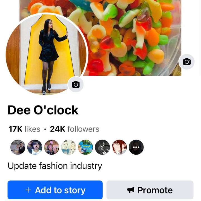Tap the profile picture camera icon

pos(76,84)
